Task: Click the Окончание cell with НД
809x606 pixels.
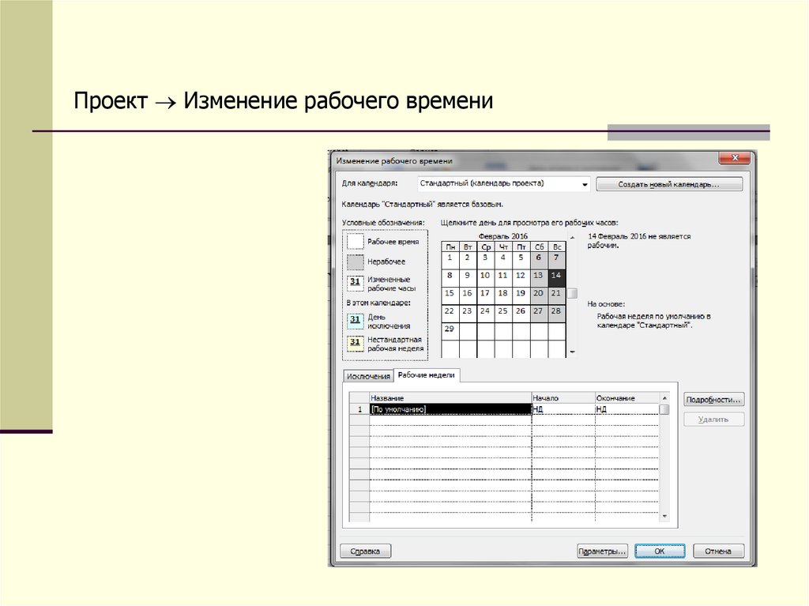Action: [627, 409]
